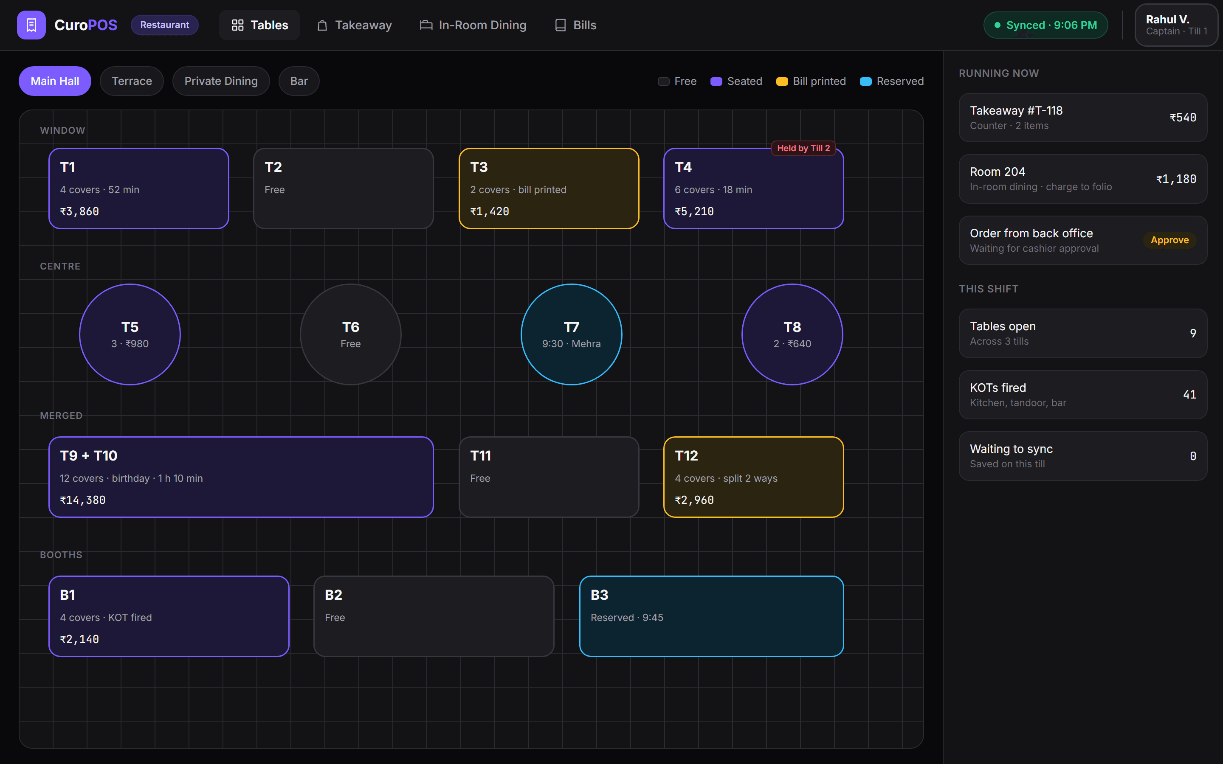This screenshot has width=1223, height=764.
Task: Open the Bills tab
Action: pos(576,25)
